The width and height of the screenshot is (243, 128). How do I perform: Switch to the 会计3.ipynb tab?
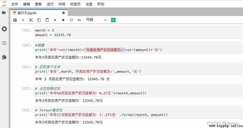click(x=39, y=13)
